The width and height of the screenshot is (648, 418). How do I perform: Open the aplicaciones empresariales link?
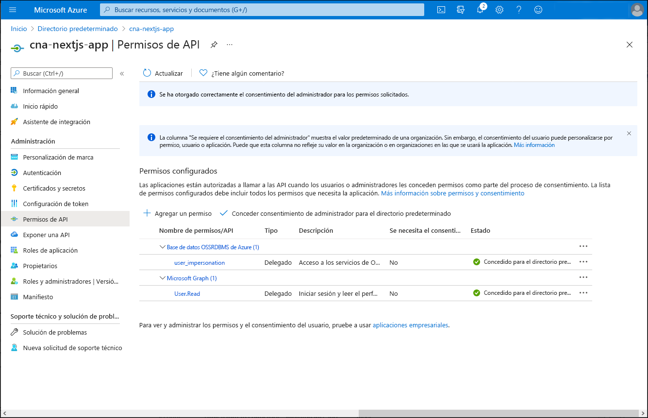[410, 325]
